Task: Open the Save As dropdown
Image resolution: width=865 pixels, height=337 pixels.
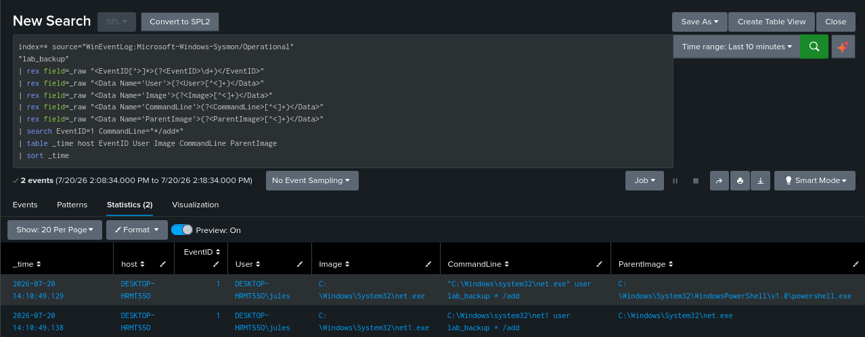Action: tap(699, 22)
